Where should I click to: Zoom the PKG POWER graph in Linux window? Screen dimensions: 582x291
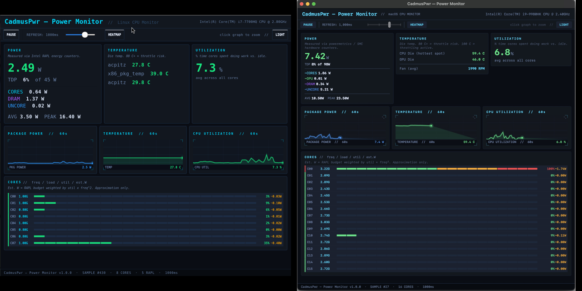pos(50,155)
